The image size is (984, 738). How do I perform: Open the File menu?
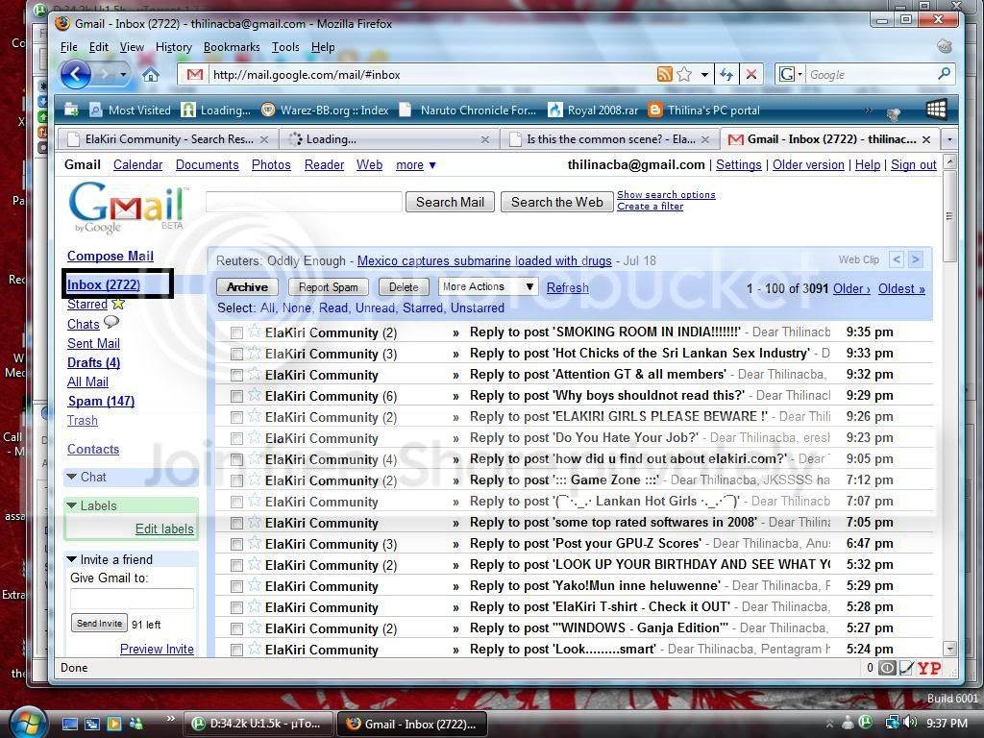click(68, 47)
